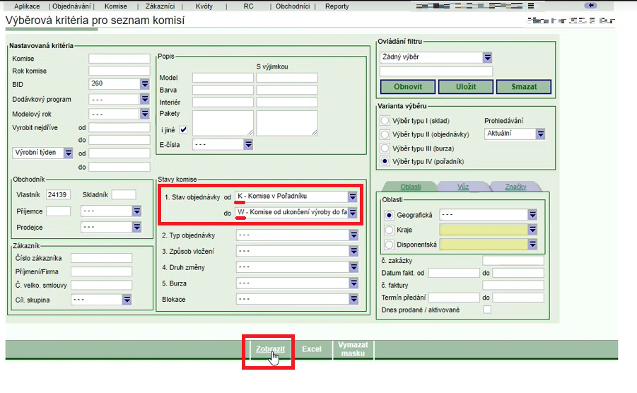
Task: Choose Výběr typu III (burza) option
Action: coord(385,148)
